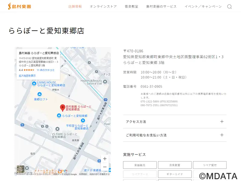This screenshot has width=241, height=181.
Task: Click the 島村楽器 logo
Action: pos(20,6)
